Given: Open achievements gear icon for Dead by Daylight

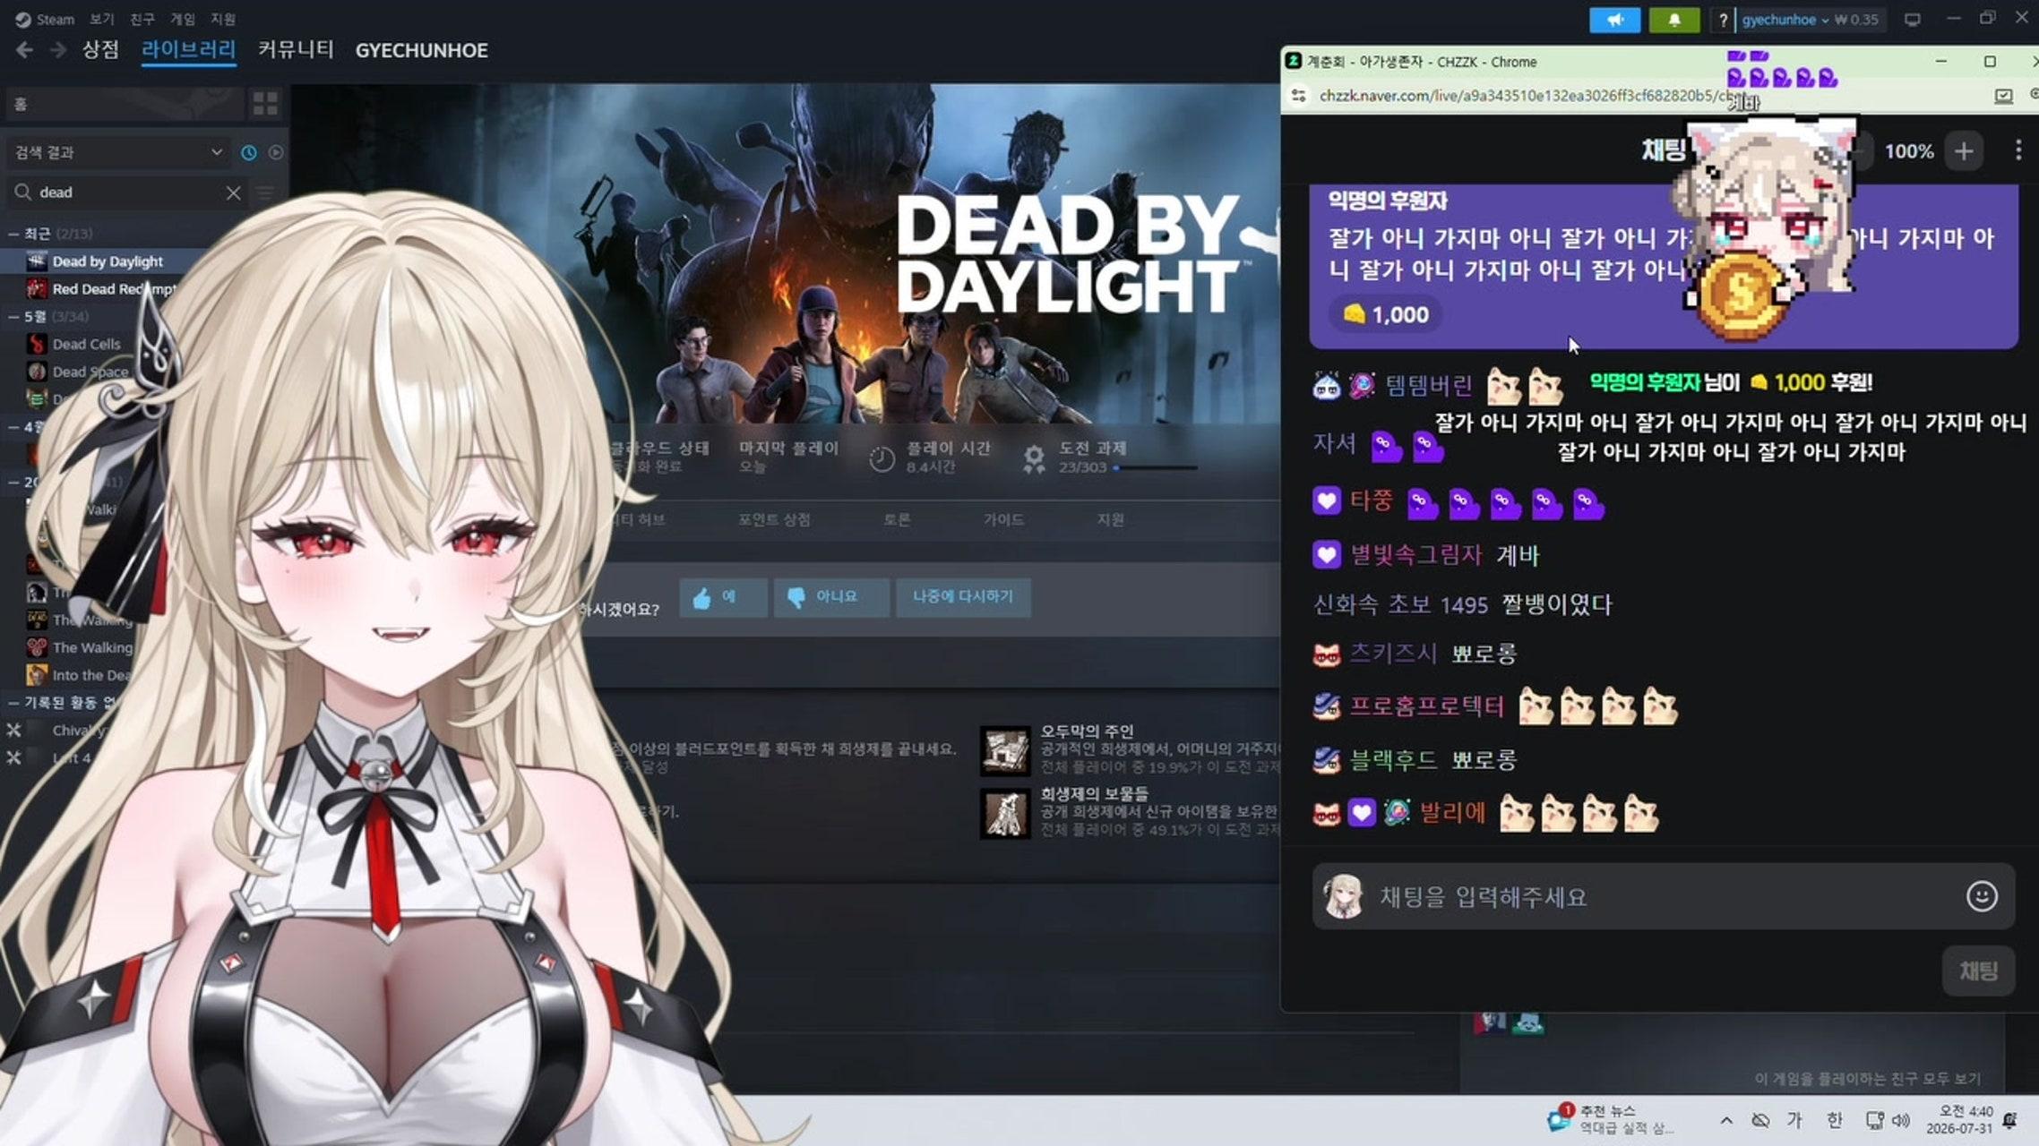Looking at the screenshot, I should click(1034, 458).
